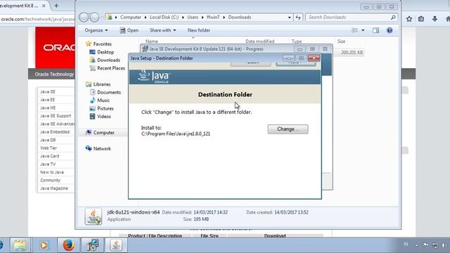Click Back arrow in Explorer window
Screen dimensions: 450x253
tap(84, 17)
